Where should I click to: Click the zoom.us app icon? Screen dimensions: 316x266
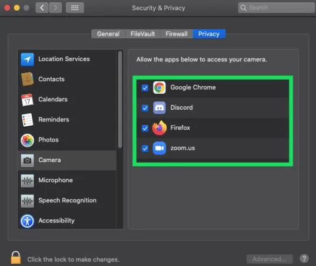click(x=159, y=148)
